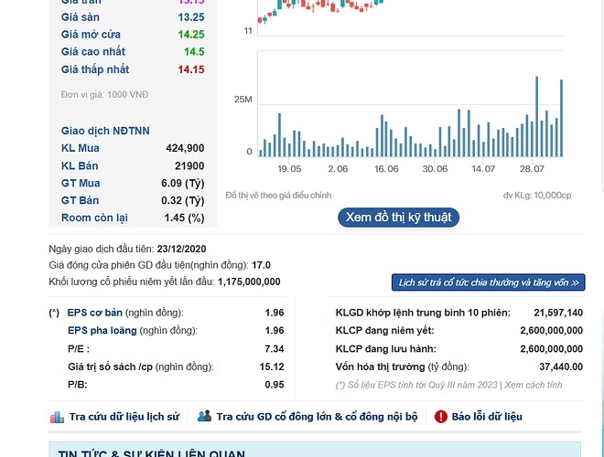Screen dimensions: 604x457
Task: Select Giá cao nhất value 14.5
Action: (x=194, y=52)
